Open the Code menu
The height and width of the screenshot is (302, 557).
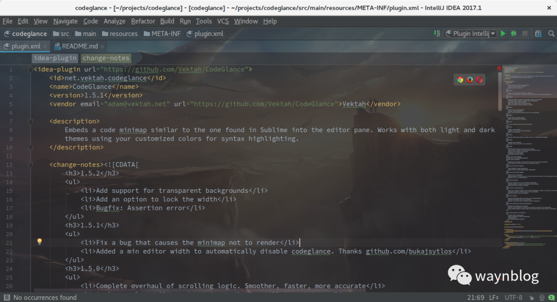pos(91,21)
